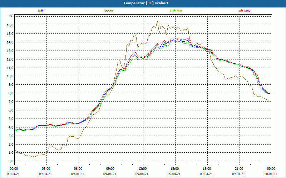Click the 12,0 y-axis value

coord(10,59)
